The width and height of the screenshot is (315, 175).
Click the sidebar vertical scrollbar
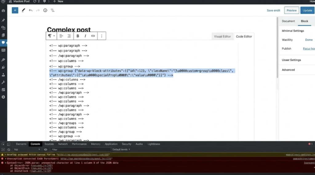pyautogui.click(x=277, y=48)
